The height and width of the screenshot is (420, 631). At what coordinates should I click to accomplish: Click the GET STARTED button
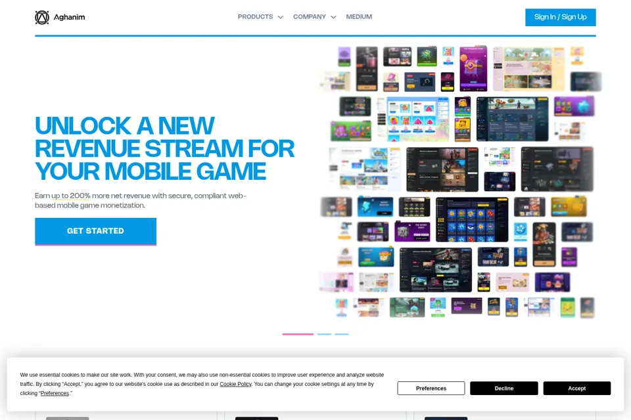95,231
